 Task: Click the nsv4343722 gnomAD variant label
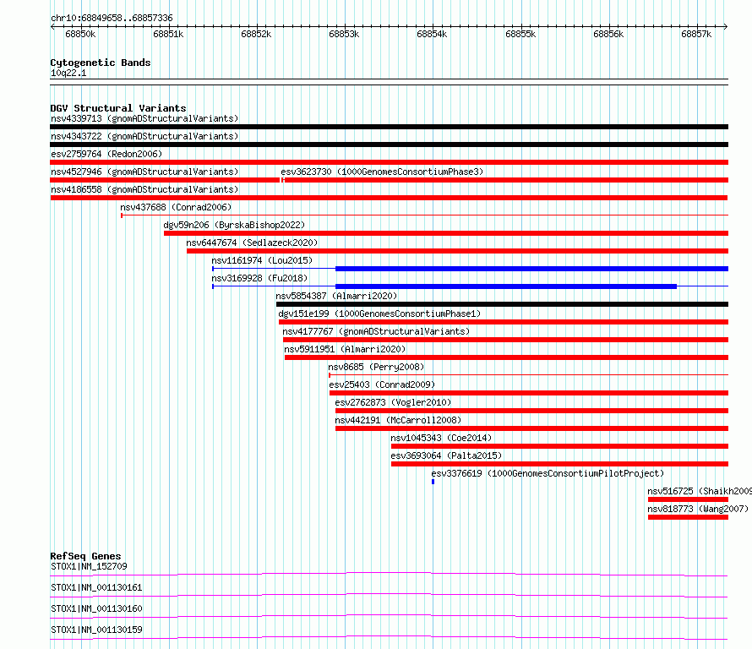(x=144, y=136)
